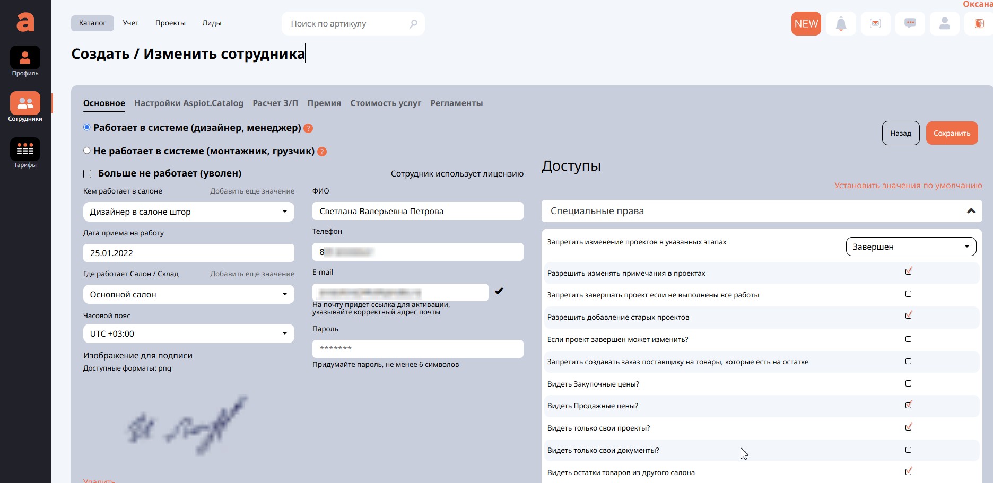Open the mail envelope icon

pos(875,24)
